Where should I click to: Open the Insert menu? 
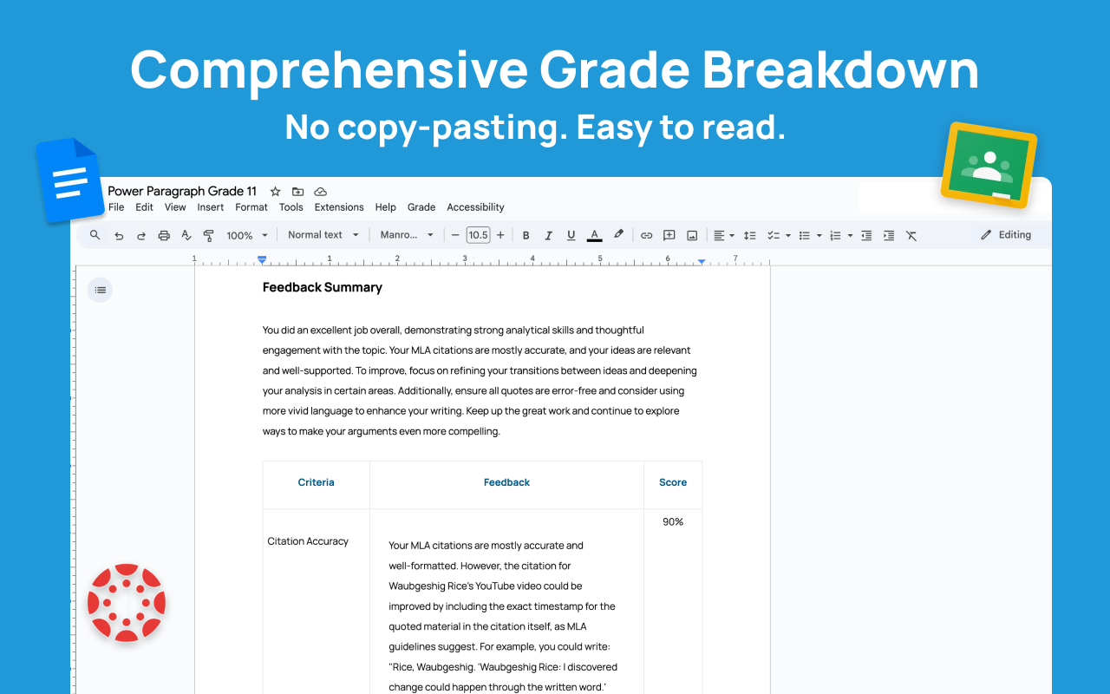coord(211,207)
